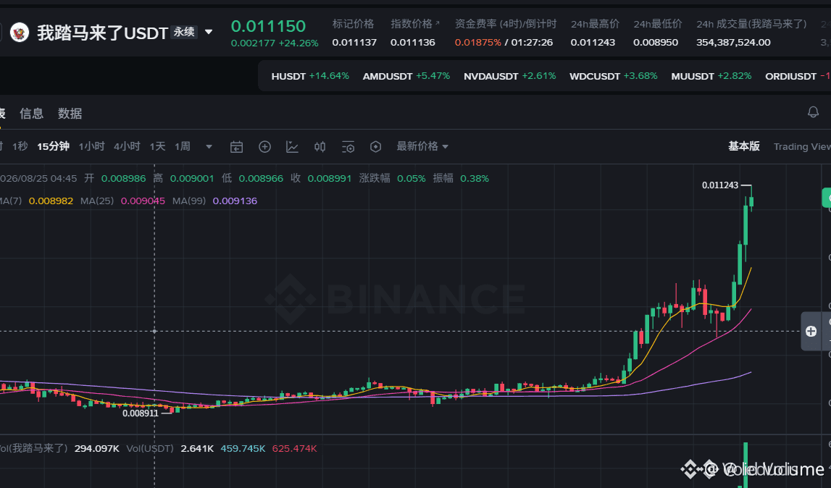The height and width of the screenshot is (488, 831).
Task: Select AMDUSDT in the ticker bar
Action: 406,76
